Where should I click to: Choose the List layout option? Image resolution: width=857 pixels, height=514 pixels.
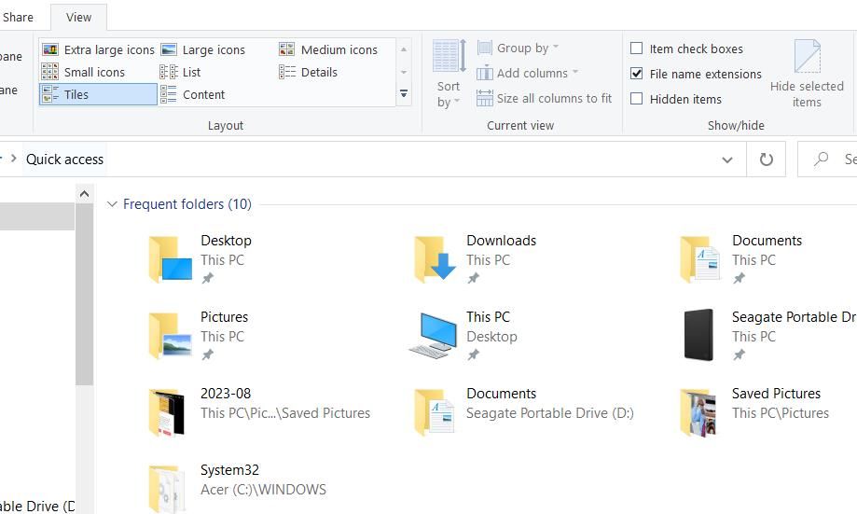[181, 72]
